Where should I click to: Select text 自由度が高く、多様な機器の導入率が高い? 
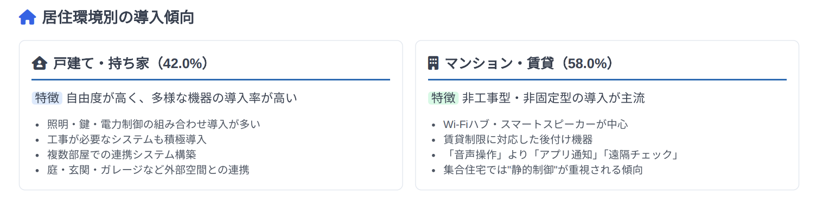[182, 98]
